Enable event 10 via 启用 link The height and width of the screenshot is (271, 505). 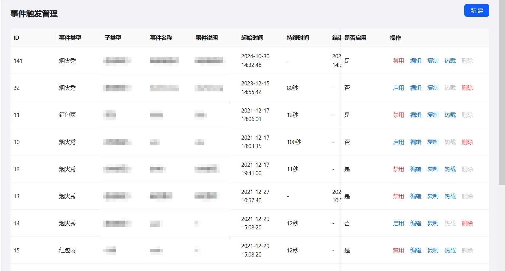point(398,142)
